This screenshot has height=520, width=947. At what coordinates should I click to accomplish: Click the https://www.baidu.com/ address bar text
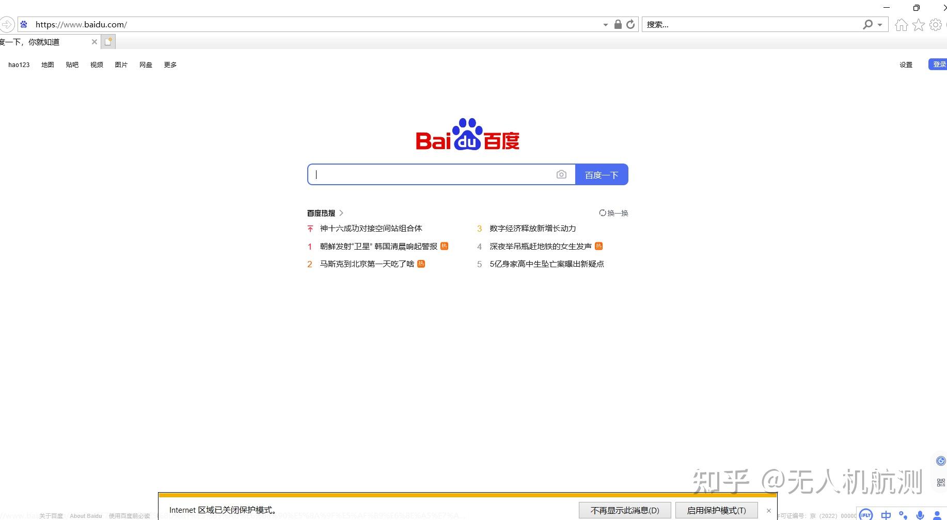[x=81, y=24]
